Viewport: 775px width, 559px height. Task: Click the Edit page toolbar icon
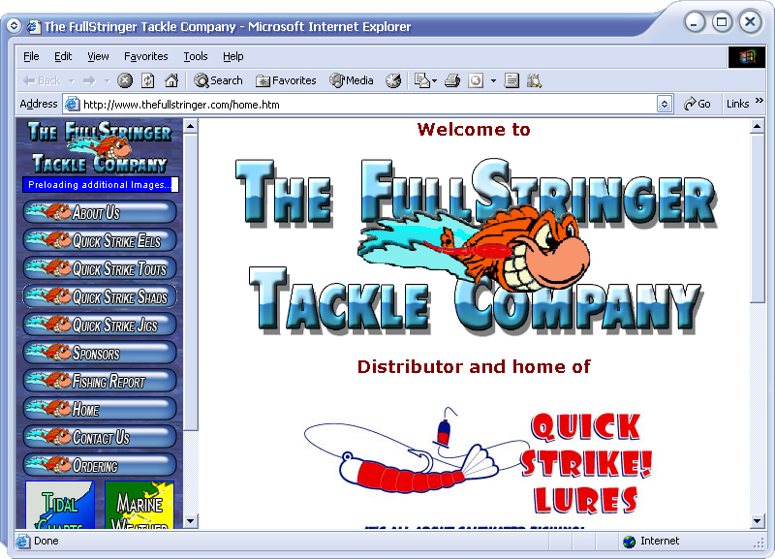pos(476,80)
